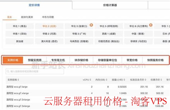Choose region 菲律宾 (马尼拉)

pyautogui.click(x=138, y=41)
